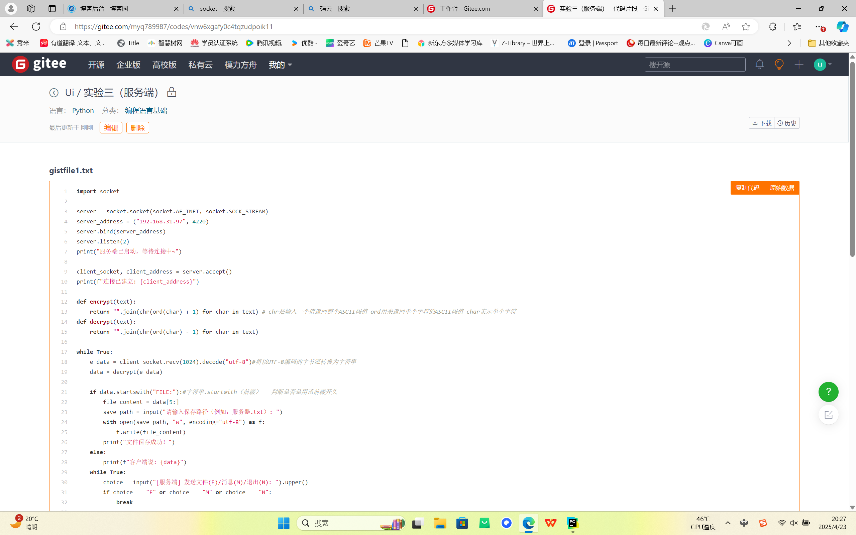The width and height of the screenshot is (856, 535).
Task: Expand the 我的 dropdown menu
Action: 280,65
